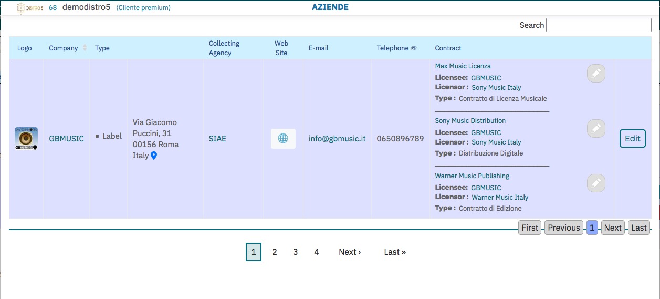Go to Last page in table pager
The width and height of the screenshot is (660, 299).
(x=639, y=228)
